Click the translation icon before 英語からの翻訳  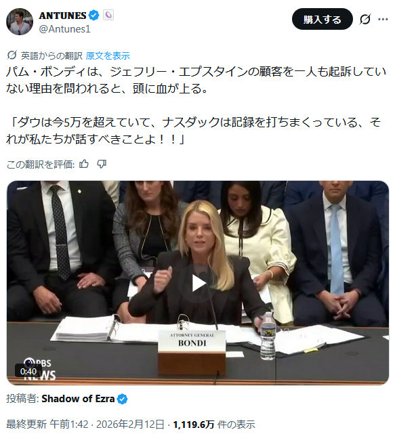[x=12, y=56]
